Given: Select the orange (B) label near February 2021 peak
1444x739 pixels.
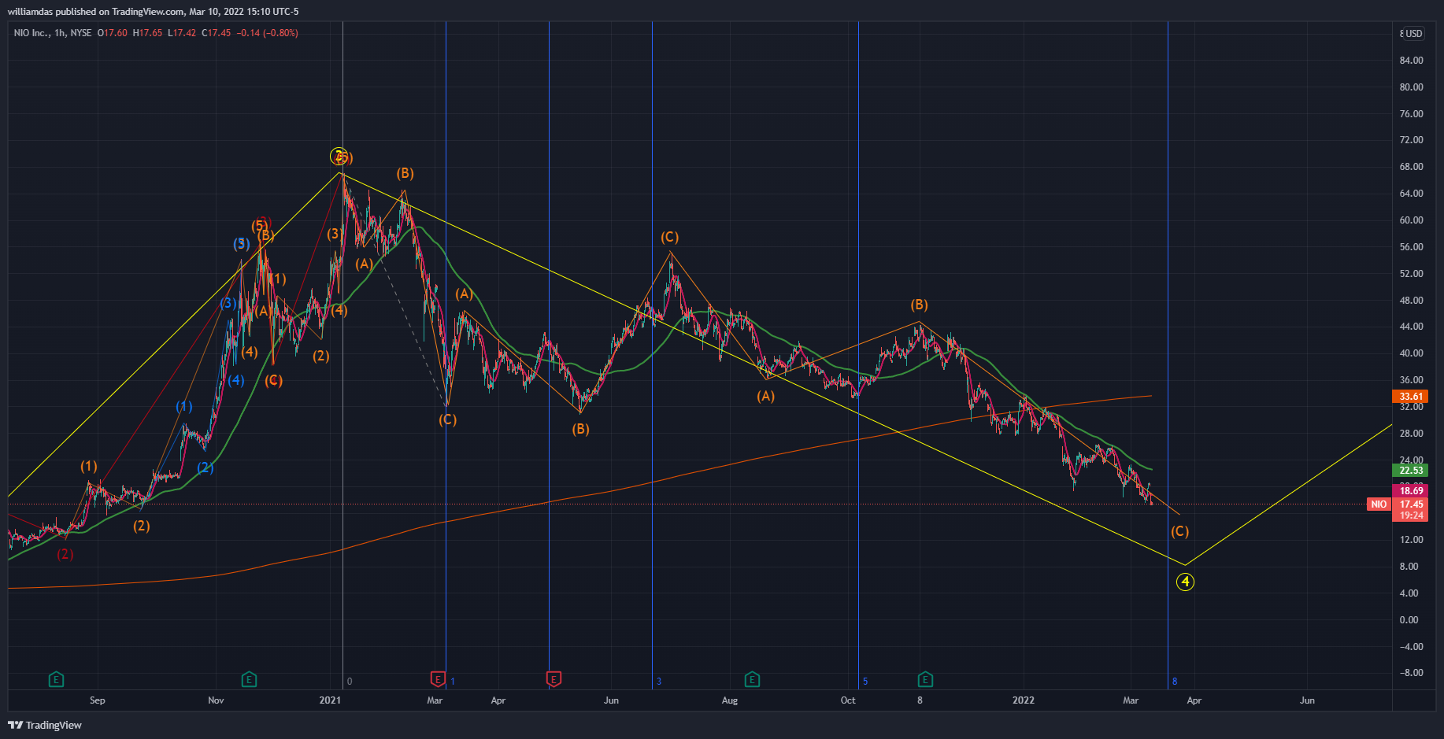Looking at the screenshot, I should click(x=405, y=173).
